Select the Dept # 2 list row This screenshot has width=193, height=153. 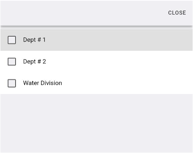[x=96, y=62]
